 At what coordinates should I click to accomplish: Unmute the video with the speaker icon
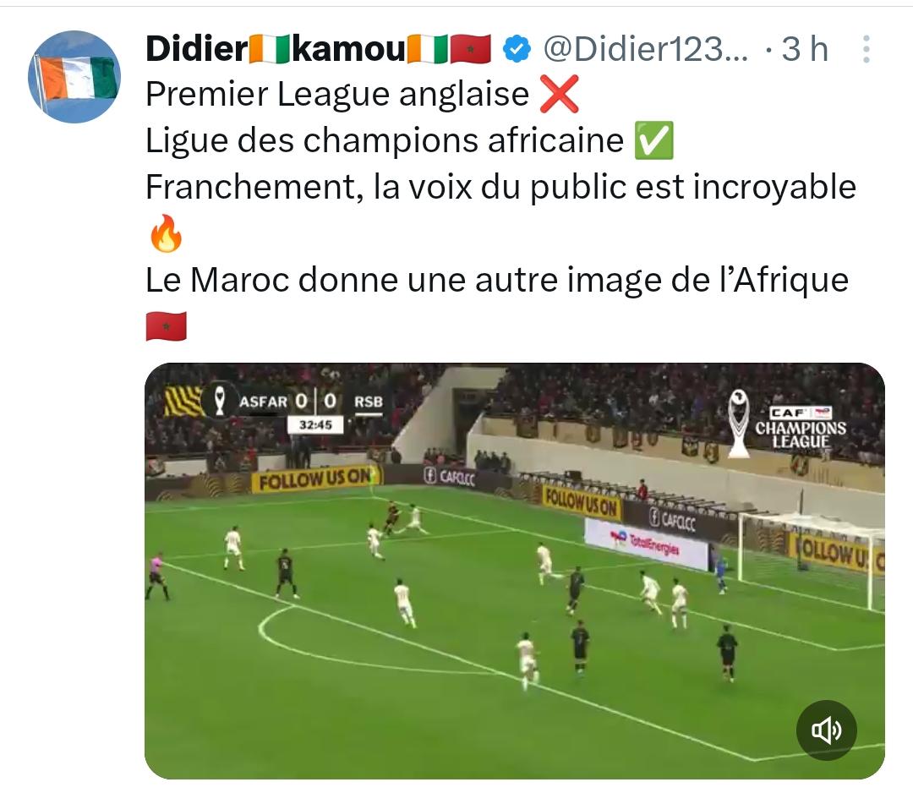pos(826,730)
